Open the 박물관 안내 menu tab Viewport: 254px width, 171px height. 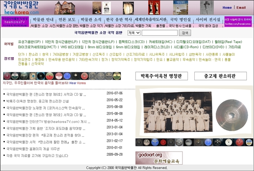tap(43, 19)
